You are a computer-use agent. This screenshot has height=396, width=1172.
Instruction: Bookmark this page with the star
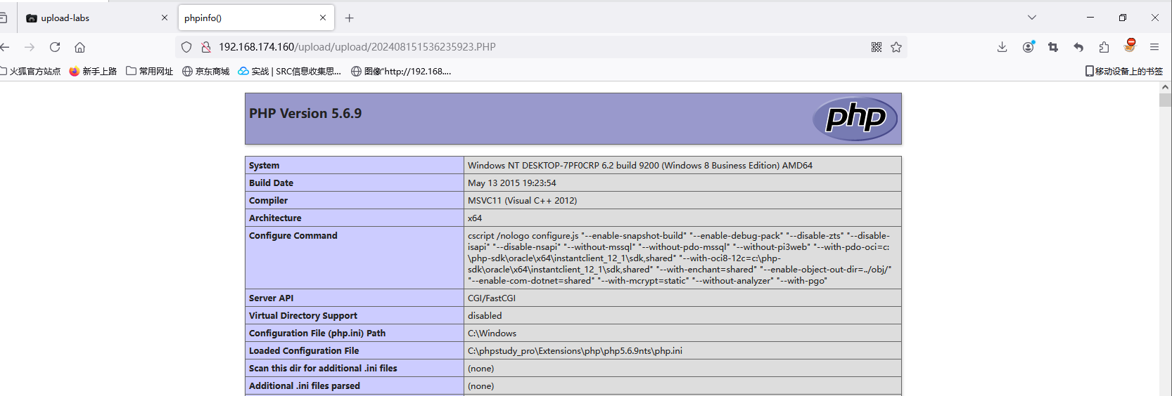pyautogui.click(x=896, y=47)
